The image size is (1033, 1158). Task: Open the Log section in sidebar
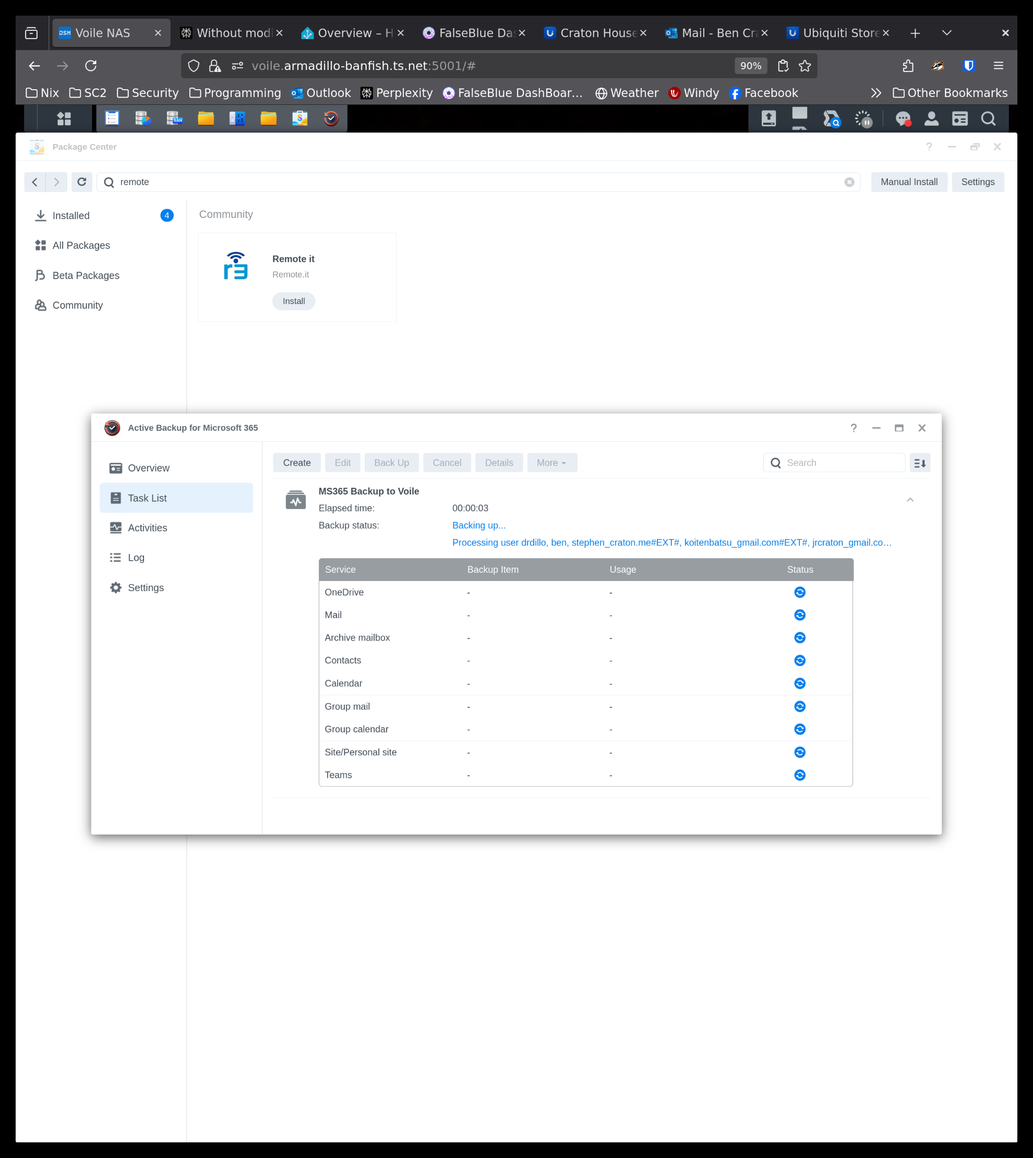point(136,558)
